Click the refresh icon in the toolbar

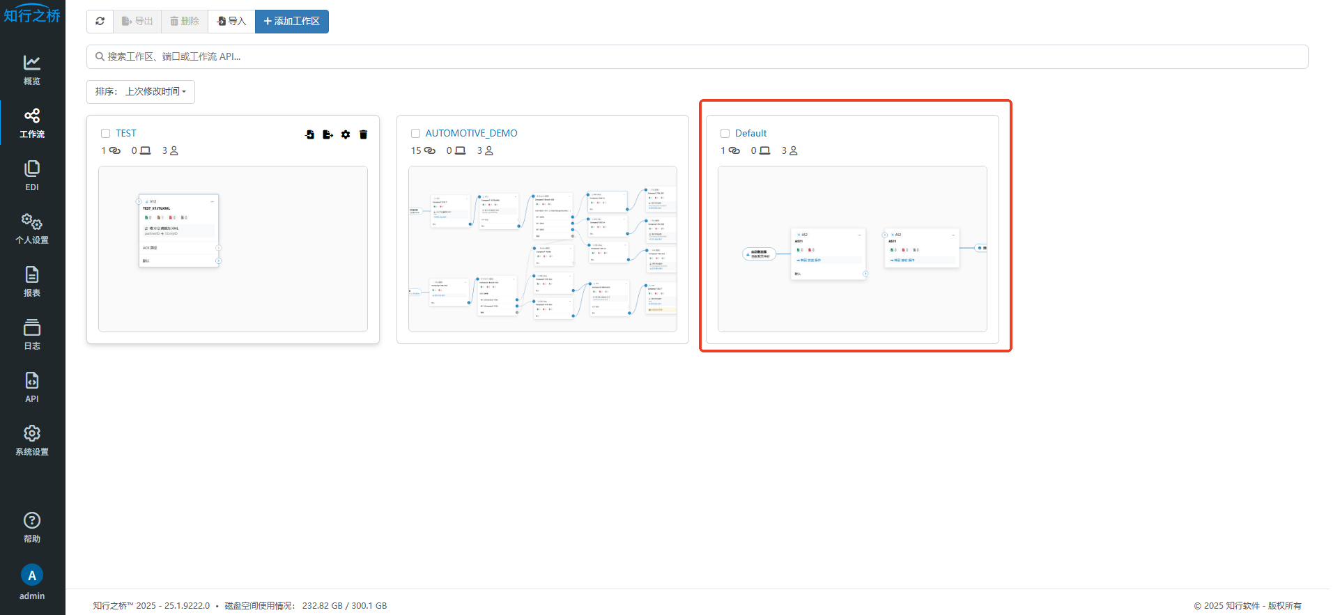click(100, 22)
